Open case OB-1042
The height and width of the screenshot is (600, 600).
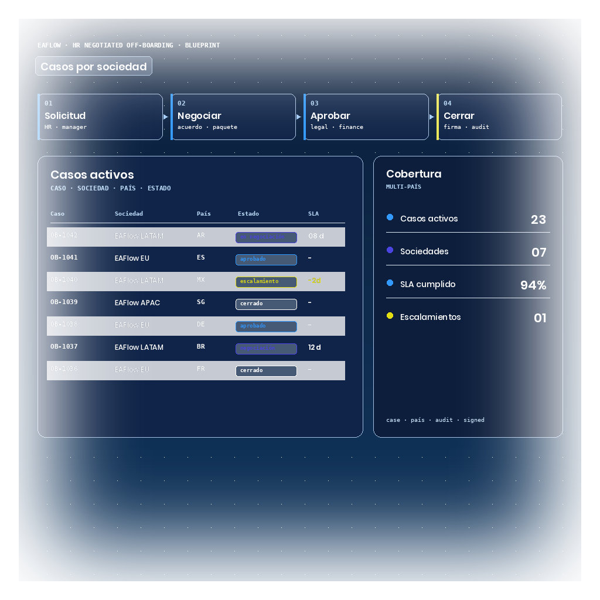196,237
